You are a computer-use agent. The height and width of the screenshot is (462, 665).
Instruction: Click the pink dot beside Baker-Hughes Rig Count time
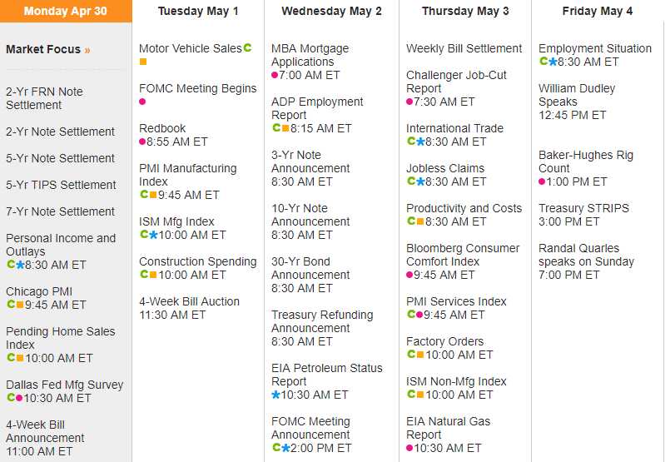point(543,181)
